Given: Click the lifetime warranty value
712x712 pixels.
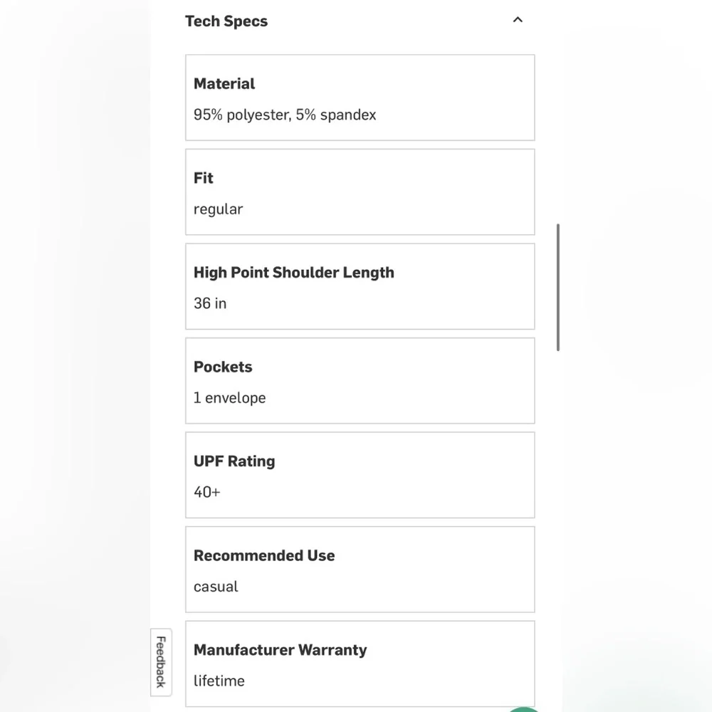Looking at the screenshot, I should point(219,681).
